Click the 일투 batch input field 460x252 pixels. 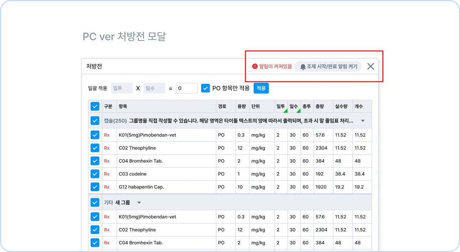(122, 88)
